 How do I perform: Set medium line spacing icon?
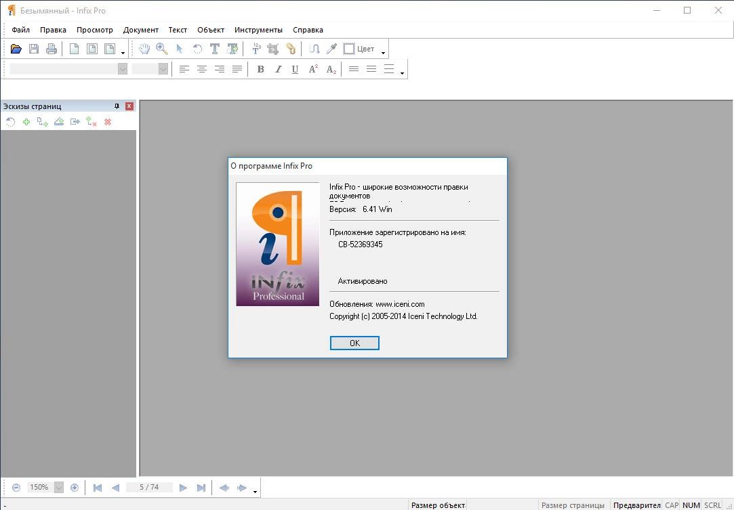[x=371, y=69]
